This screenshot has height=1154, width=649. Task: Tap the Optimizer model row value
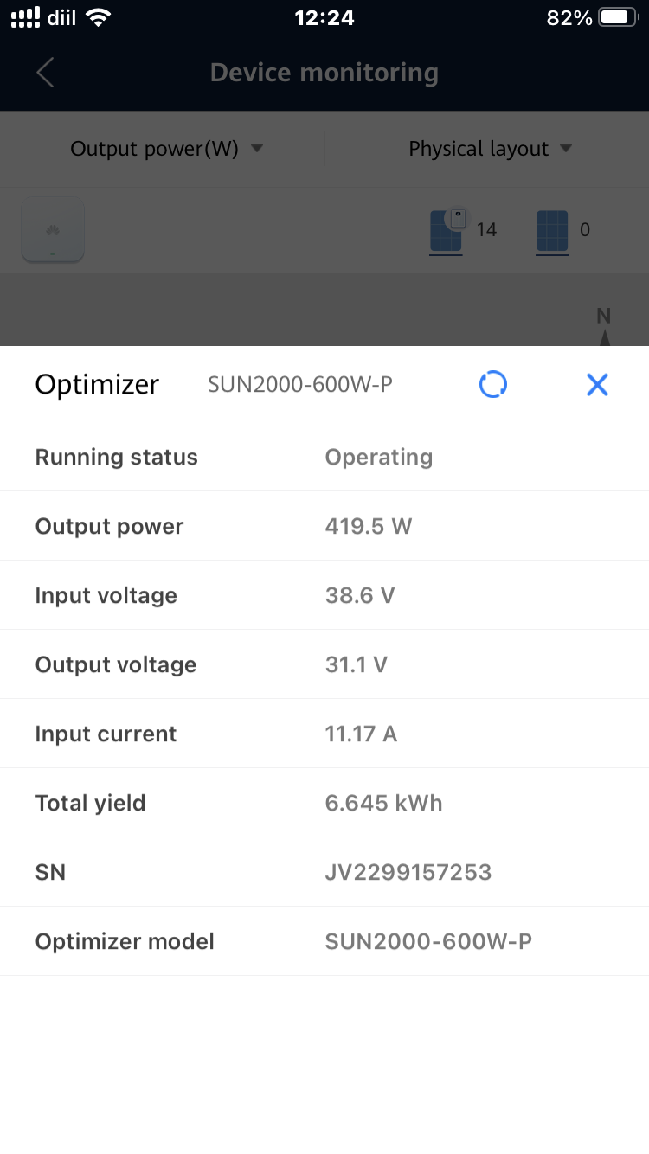428,941
